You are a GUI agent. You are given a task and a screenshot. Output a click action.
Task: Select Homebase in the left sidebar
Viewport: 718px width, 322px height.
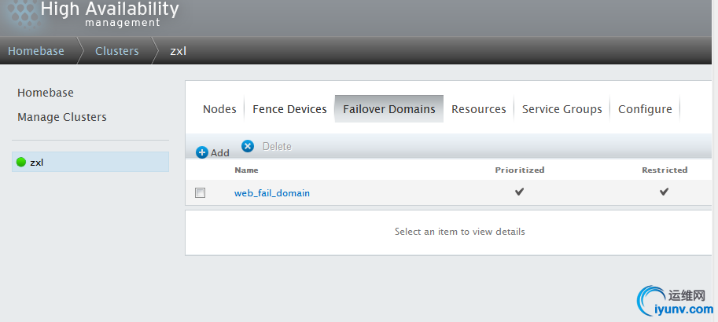point(46,93)
